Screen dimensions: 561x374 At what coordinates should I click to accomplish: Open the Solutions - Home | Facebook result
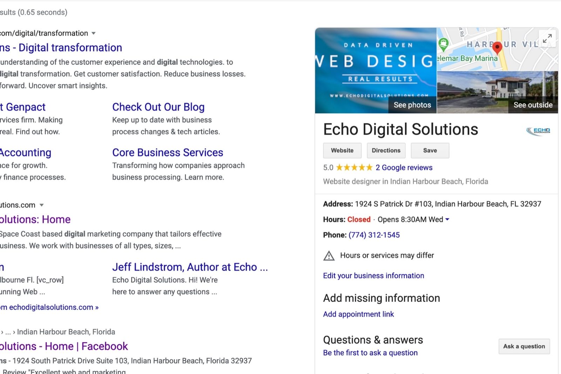(x=64, y=346)
